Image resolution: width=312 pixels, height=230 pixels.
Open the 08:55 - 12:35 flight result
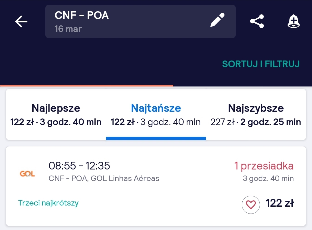pyautogui.click(x=156, y=186)
